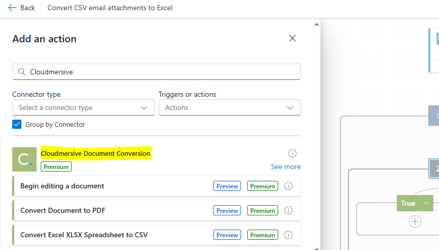Click the plus icon under True branch
The width and height of the screenshot is (439, 250).
point(415,221)
